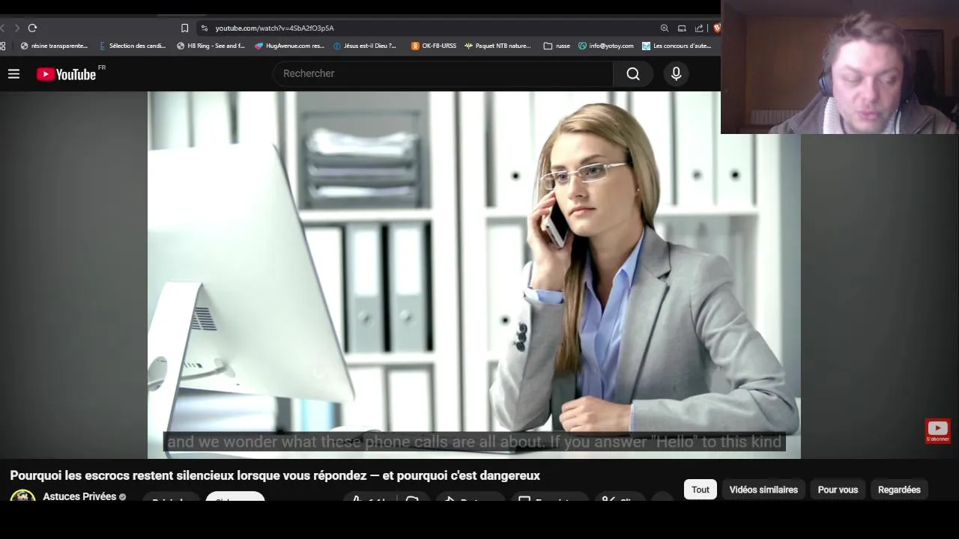The image size is (959, 539).
Task: Click the Rechercher search field
Action: point(443,73)
